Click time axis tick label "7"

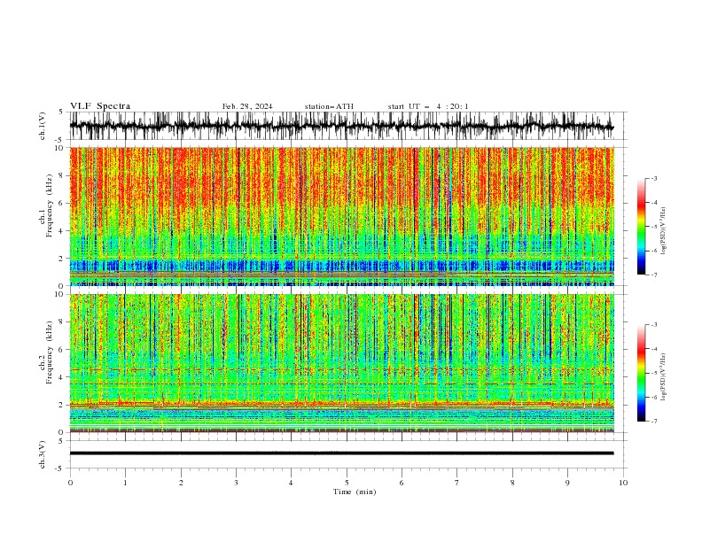457,483
